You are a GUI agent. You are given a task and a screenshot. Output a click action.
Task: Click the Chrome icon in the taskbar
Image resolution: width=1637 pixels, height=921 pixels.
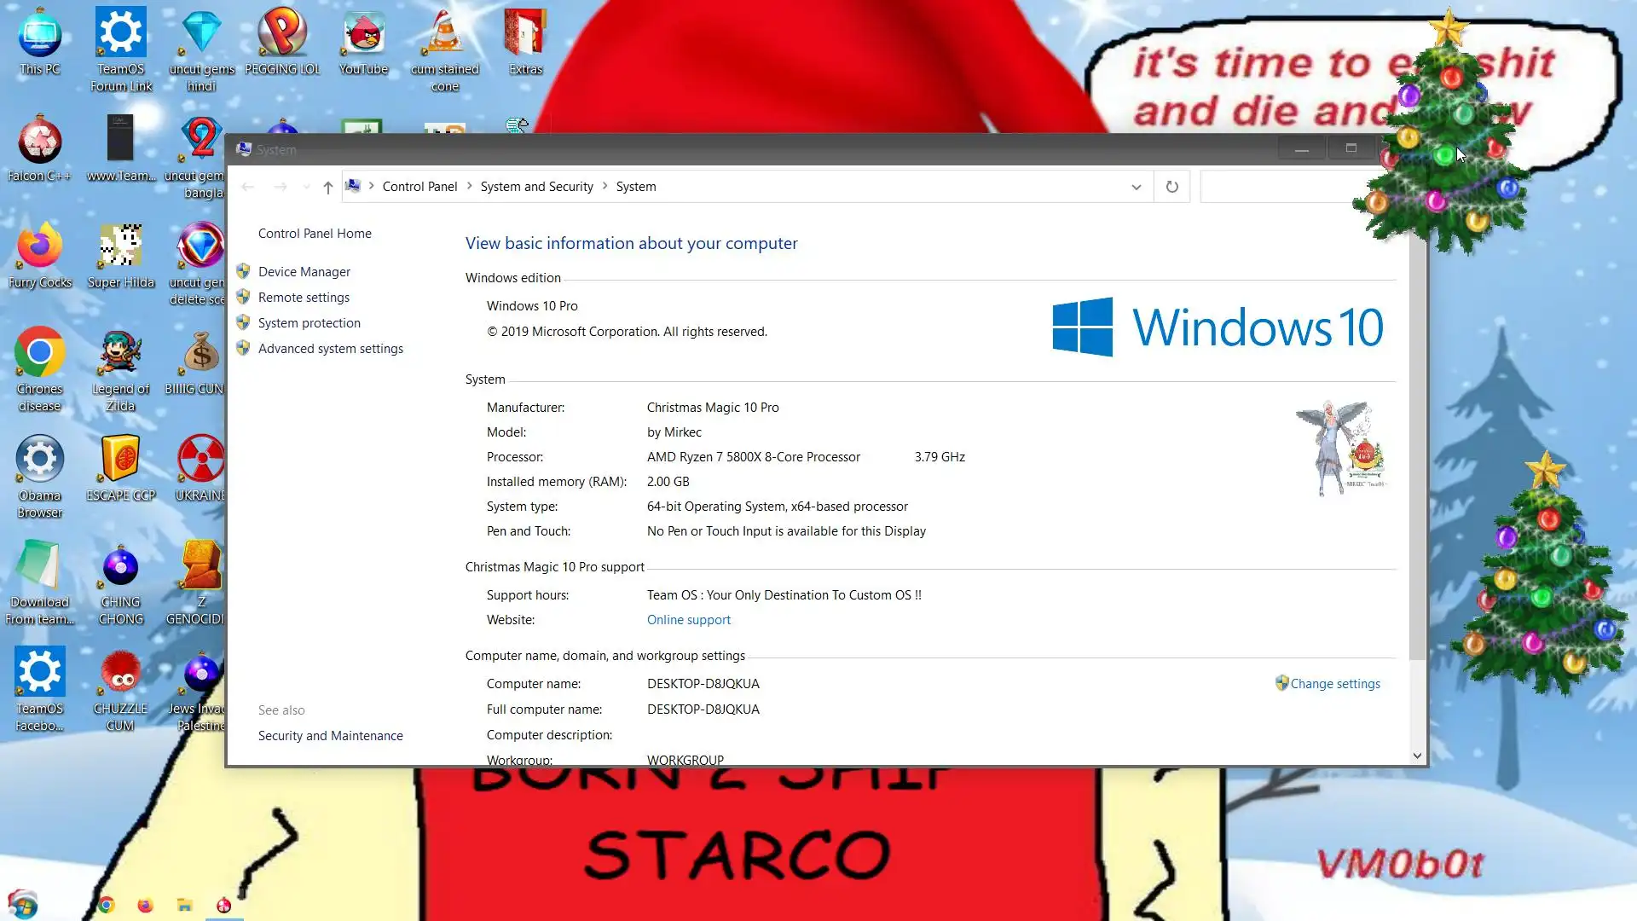pyautogui.click(x=107, y=905)
